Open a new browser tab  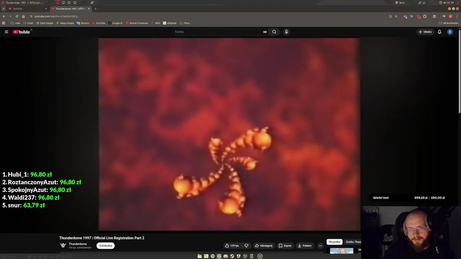(95, 9)
